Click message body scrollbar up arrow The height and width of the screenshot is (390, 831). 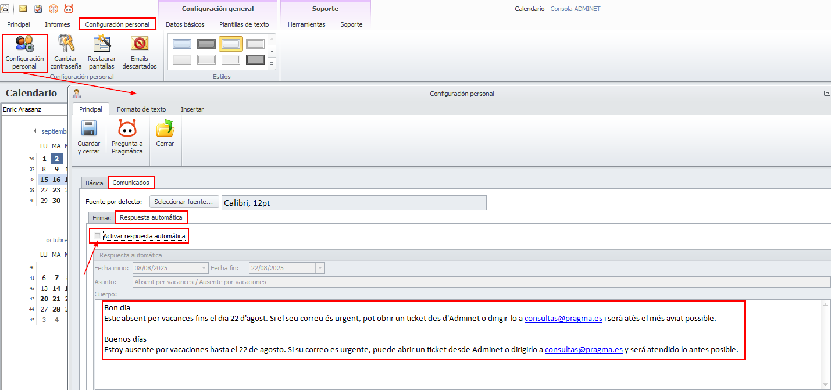[826, 305]
